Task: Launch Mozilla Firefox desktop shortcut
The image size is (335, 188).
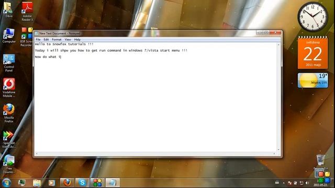Action: point(9,113)
